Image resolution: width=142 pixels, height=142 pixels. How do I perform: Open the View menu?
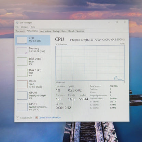(33, 27)
